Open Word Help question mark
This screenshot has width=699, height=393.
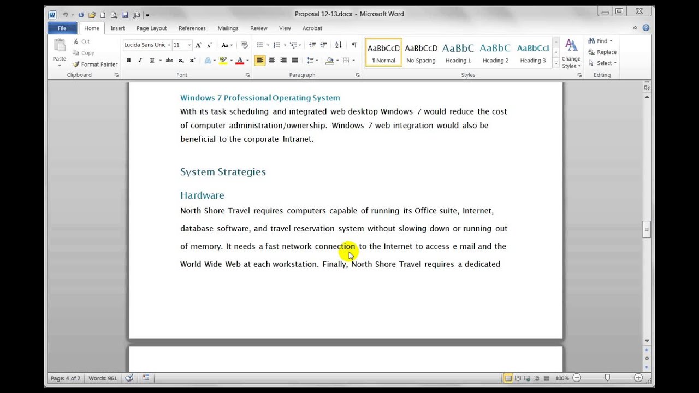pos(645,28)
